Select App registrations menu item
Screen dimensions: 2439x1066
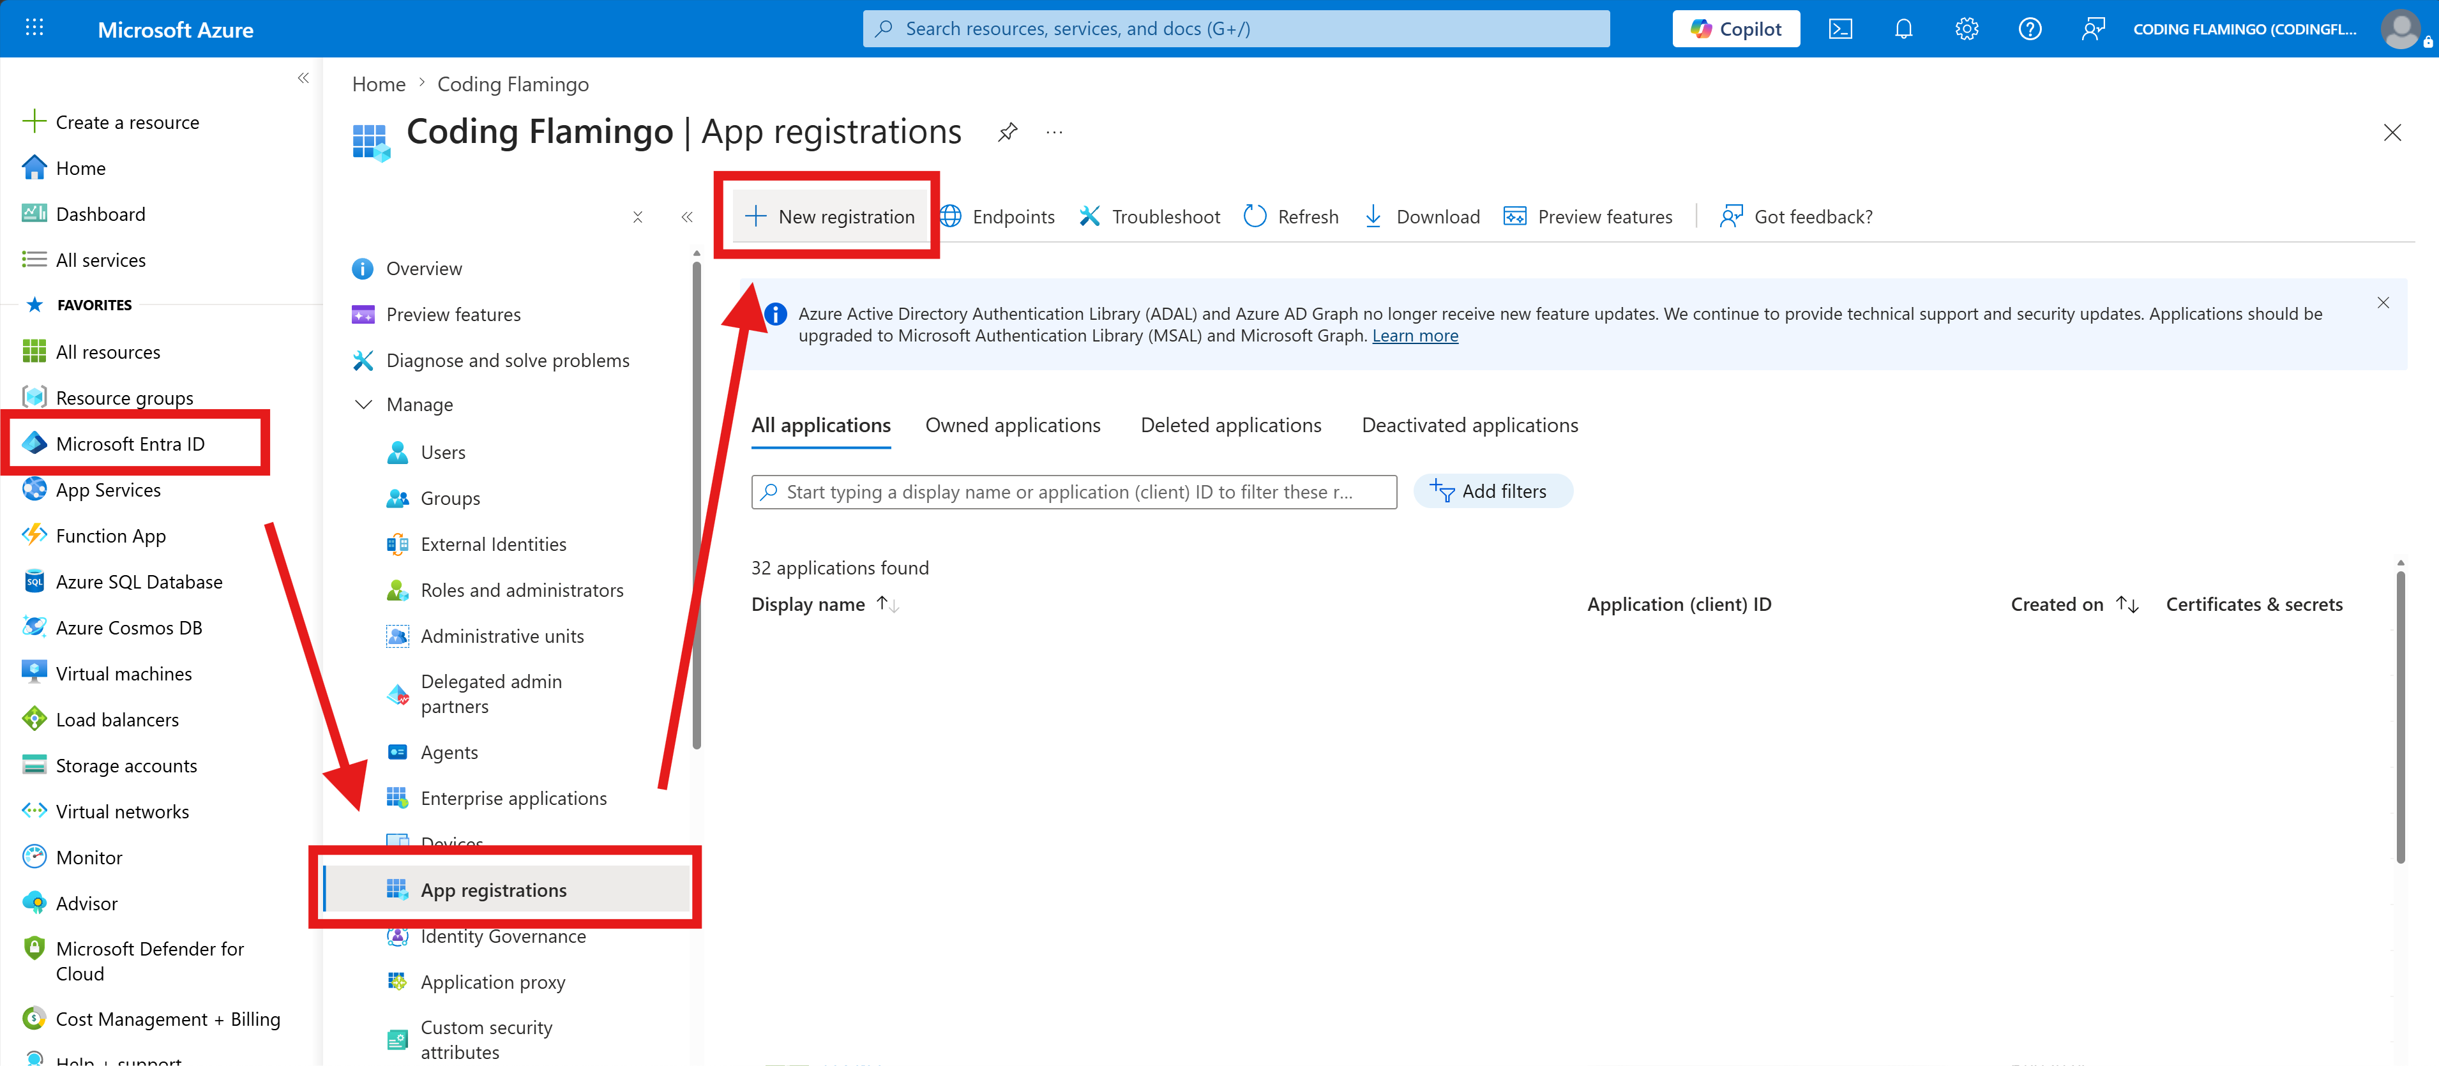point(508,890)
